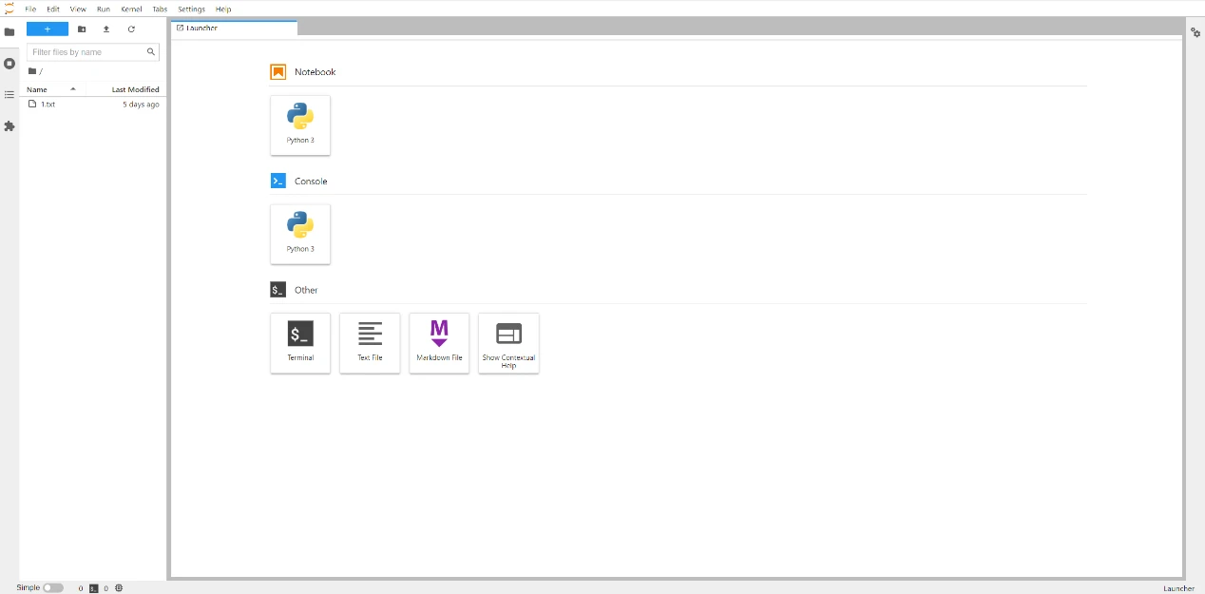This screenshot has height=594, width=1205.
Task: Click the blue New Launcher button
Action: pos(48,29)
